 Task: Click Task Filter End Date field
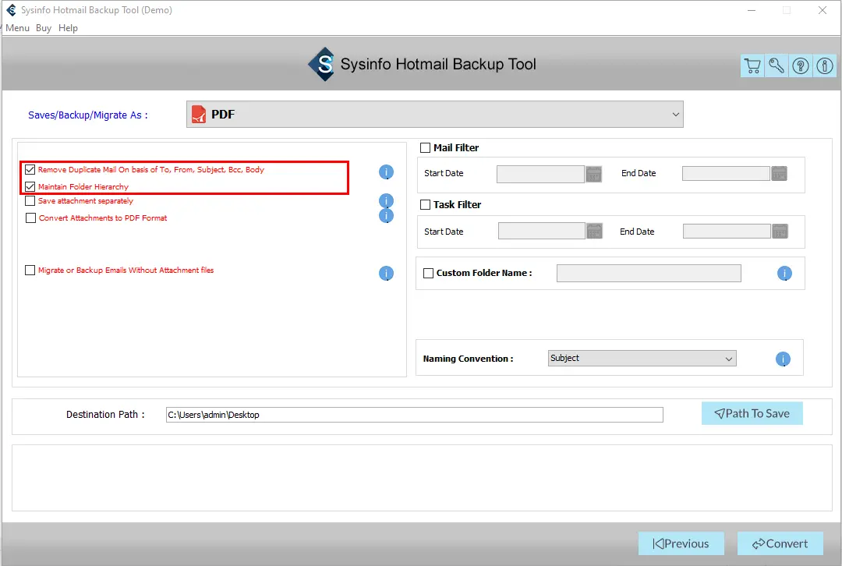[x=727, y=232]
